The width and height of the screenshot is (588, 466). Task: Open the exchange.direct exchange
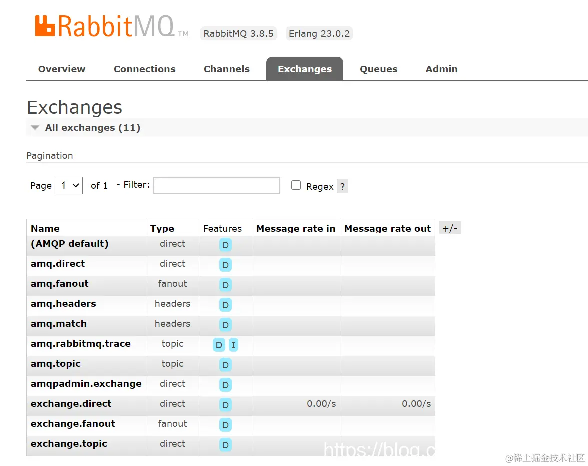[x=71, y=404]
